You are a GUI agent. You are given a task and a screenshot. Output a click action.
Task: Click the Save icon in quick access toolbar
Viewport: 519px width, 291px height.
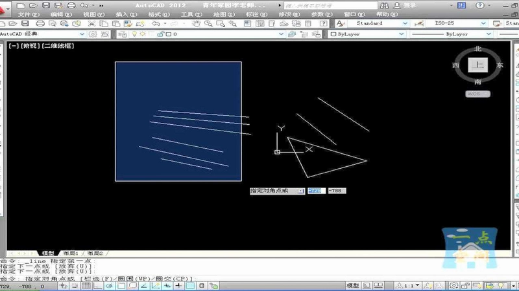tap(46, 5)
